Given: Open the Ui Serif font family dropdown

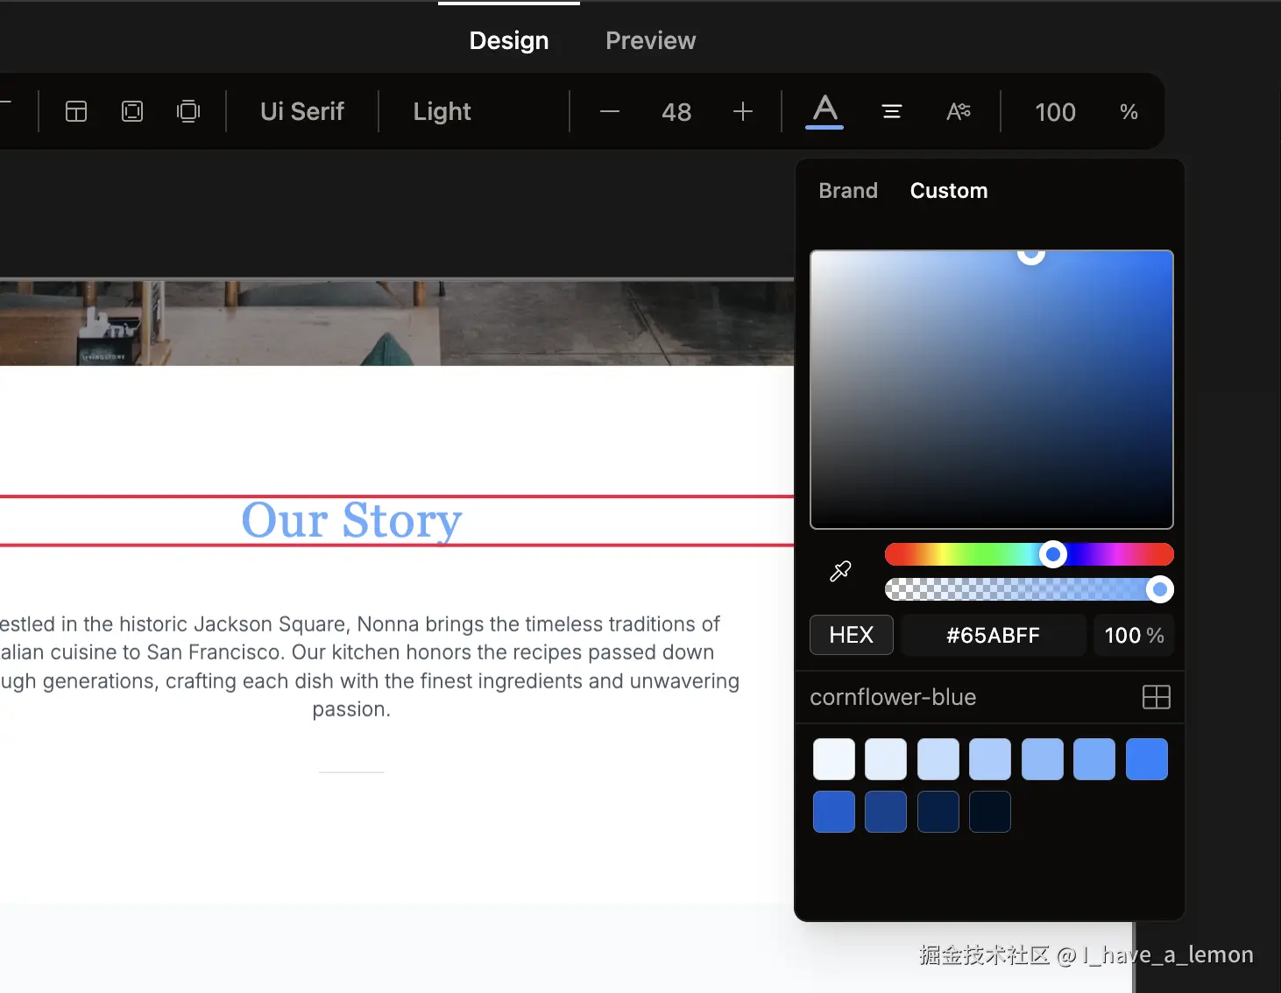Looking at the screenshot, I should coord(302,111).
